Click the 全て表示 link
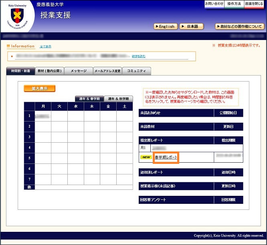Image resolution: width=267 pixels, height=245 pixels. coord(45,47)
